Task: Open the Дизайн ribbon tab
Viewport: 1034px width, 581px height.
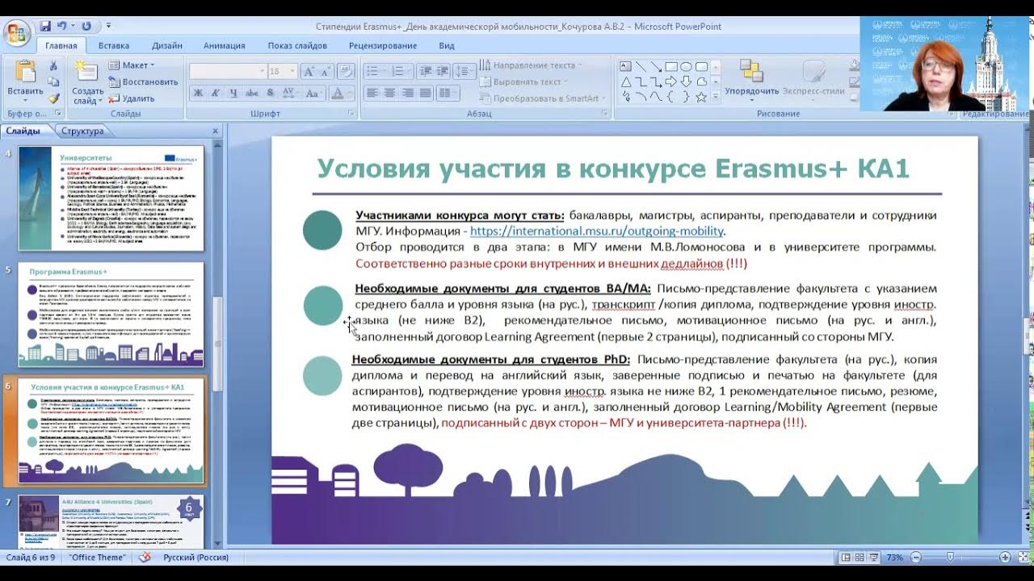Action: point(167,46)
